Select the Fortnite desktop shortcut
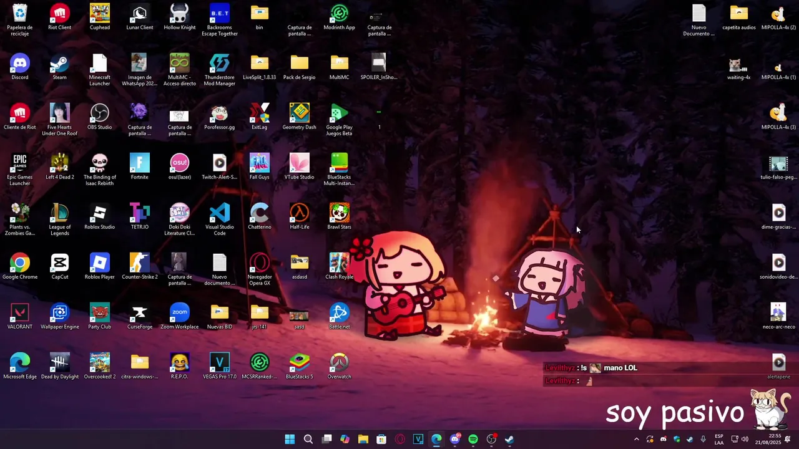799x449 pixels. [140, 167]
